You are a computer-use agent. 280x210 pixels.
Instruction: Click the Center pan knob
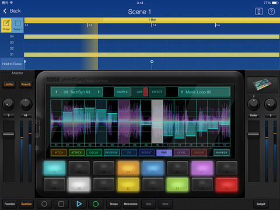(253, 104)
